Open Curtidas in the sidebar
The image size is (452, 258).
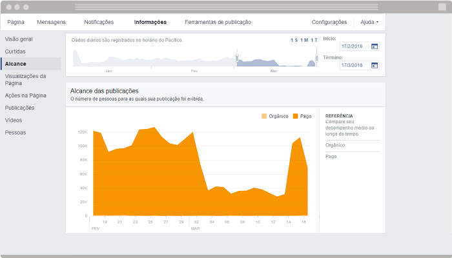15,52
